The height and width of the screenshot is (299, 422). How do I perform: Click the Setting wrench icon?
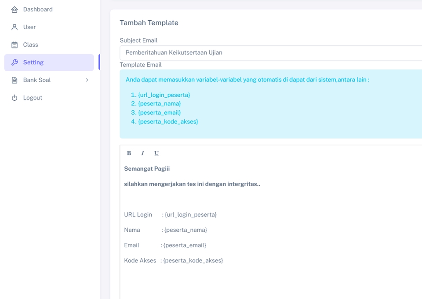[14, 62]
